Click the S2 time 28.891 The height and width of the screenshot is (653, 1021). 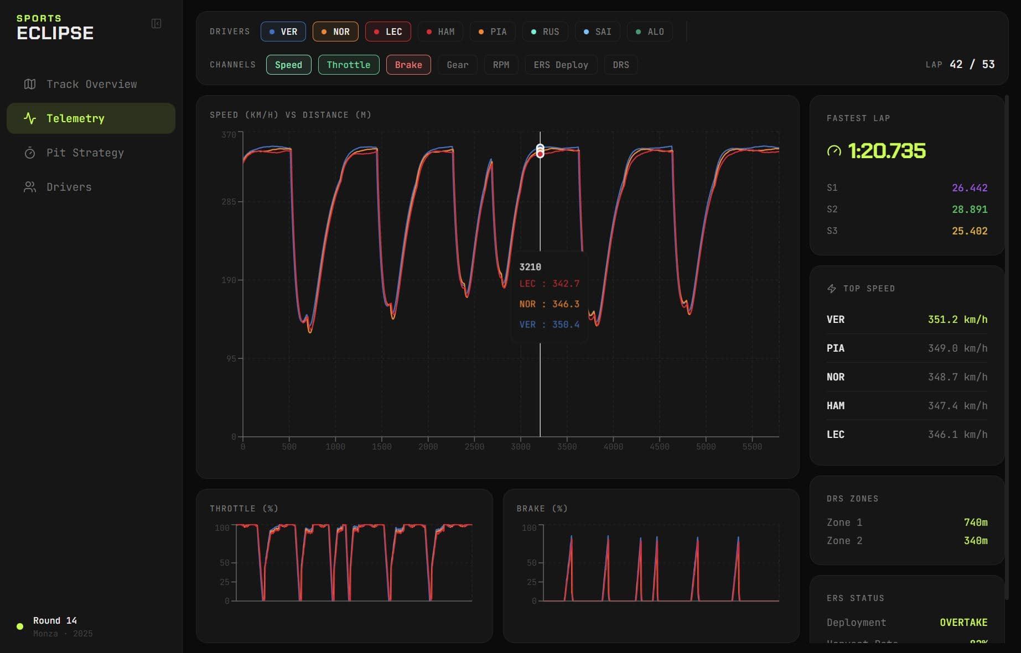(x=970, y=210)
